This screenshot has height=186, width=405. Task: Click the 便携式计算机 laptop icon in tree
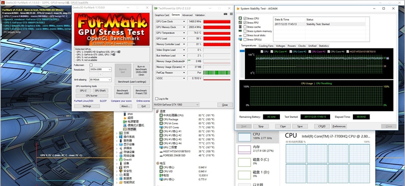click(x=125, y=125)
